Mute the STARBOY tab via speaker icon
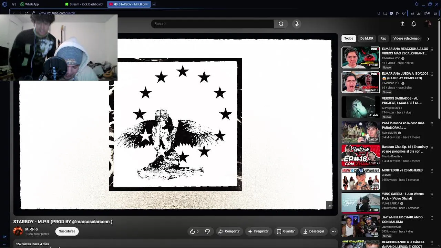 pos(116,4)
